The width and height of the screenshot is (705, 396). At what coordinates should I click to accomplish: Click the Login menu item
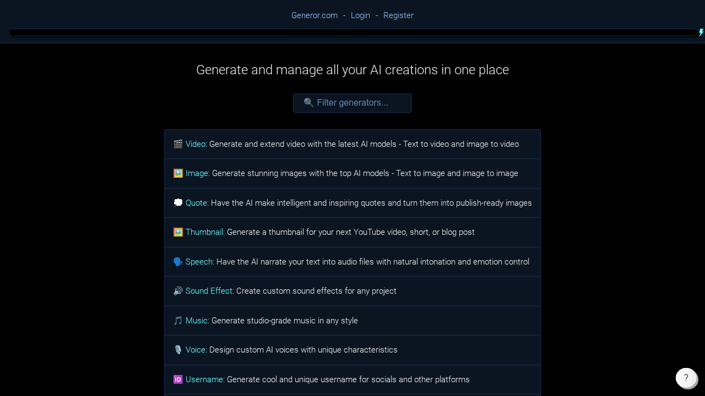click(x=360, y=15)
